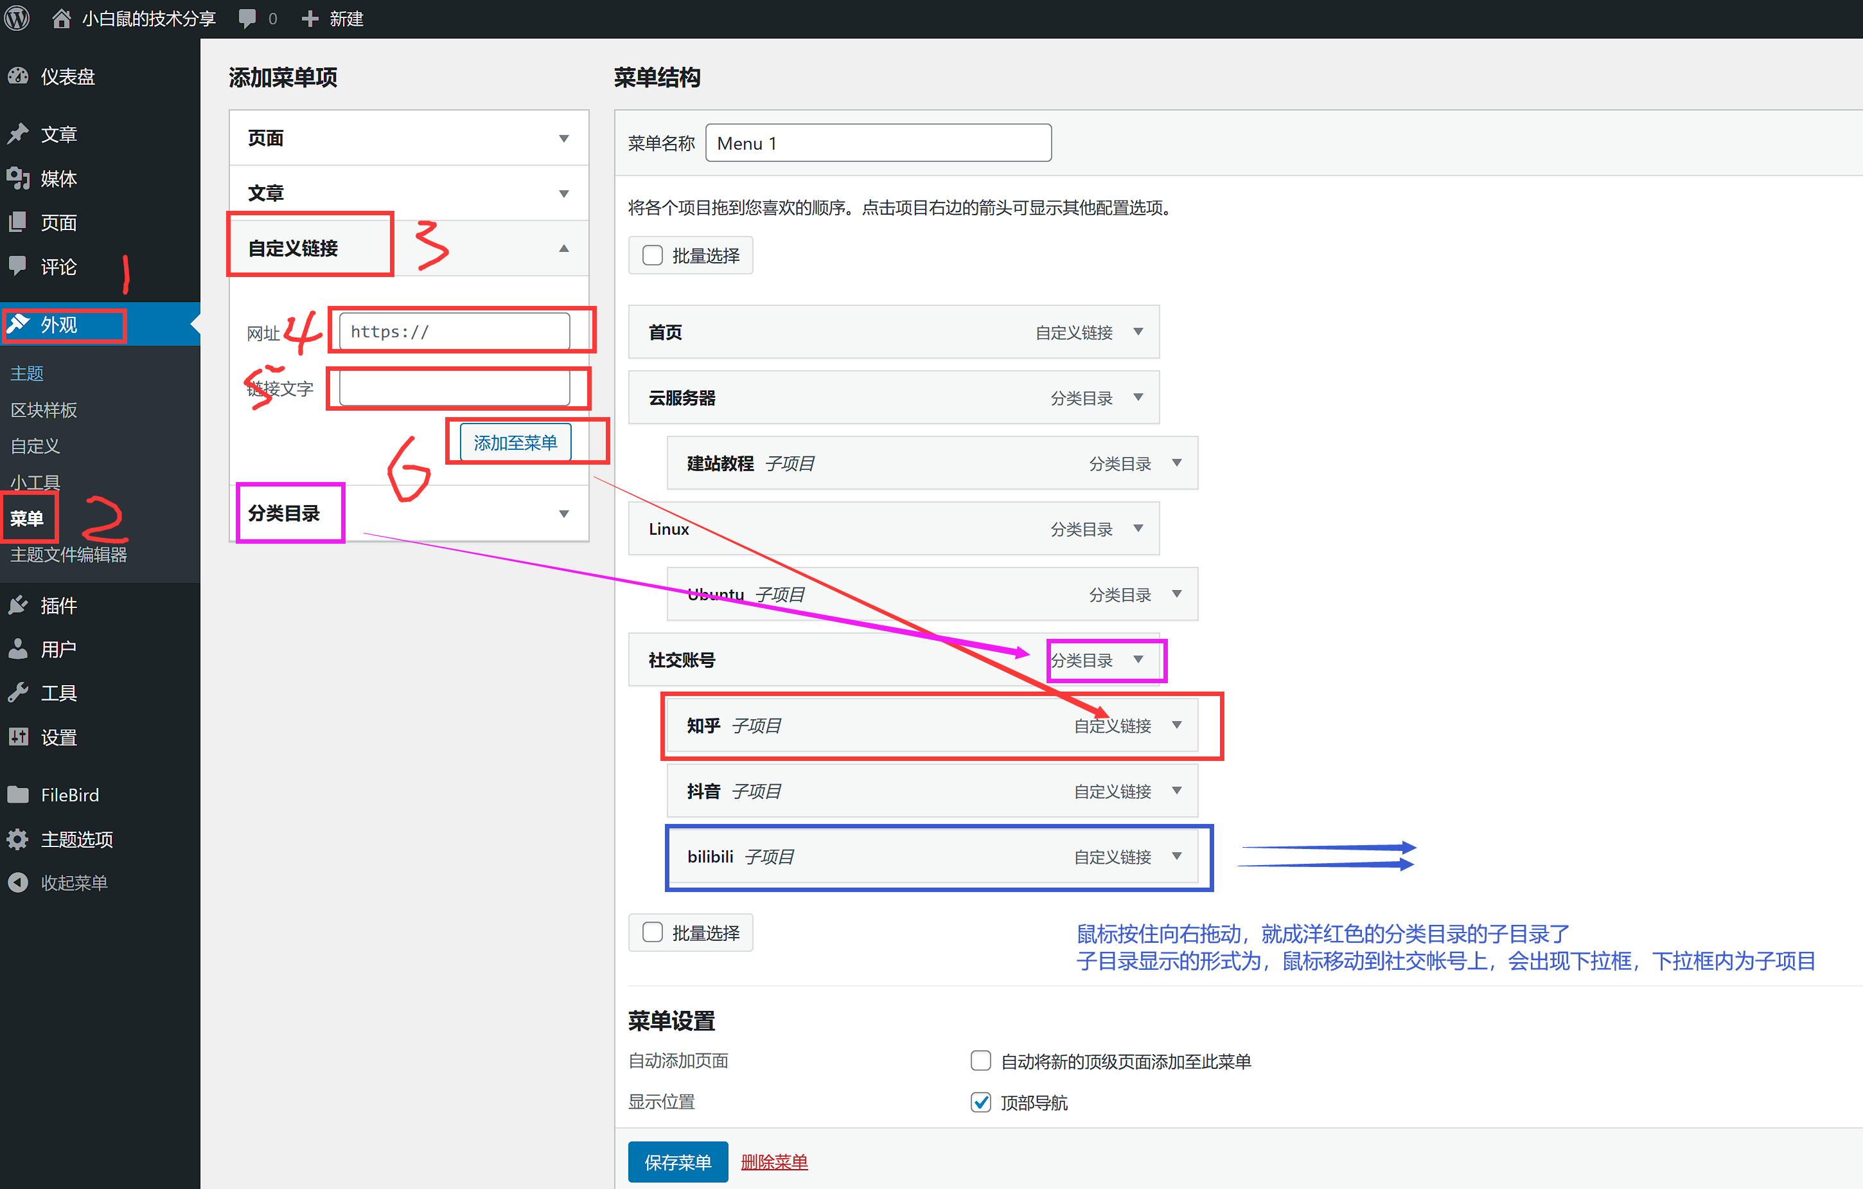The image size is (1863, 1189).
Task: Open the 主题 submenu item
Action: [27, 373]
